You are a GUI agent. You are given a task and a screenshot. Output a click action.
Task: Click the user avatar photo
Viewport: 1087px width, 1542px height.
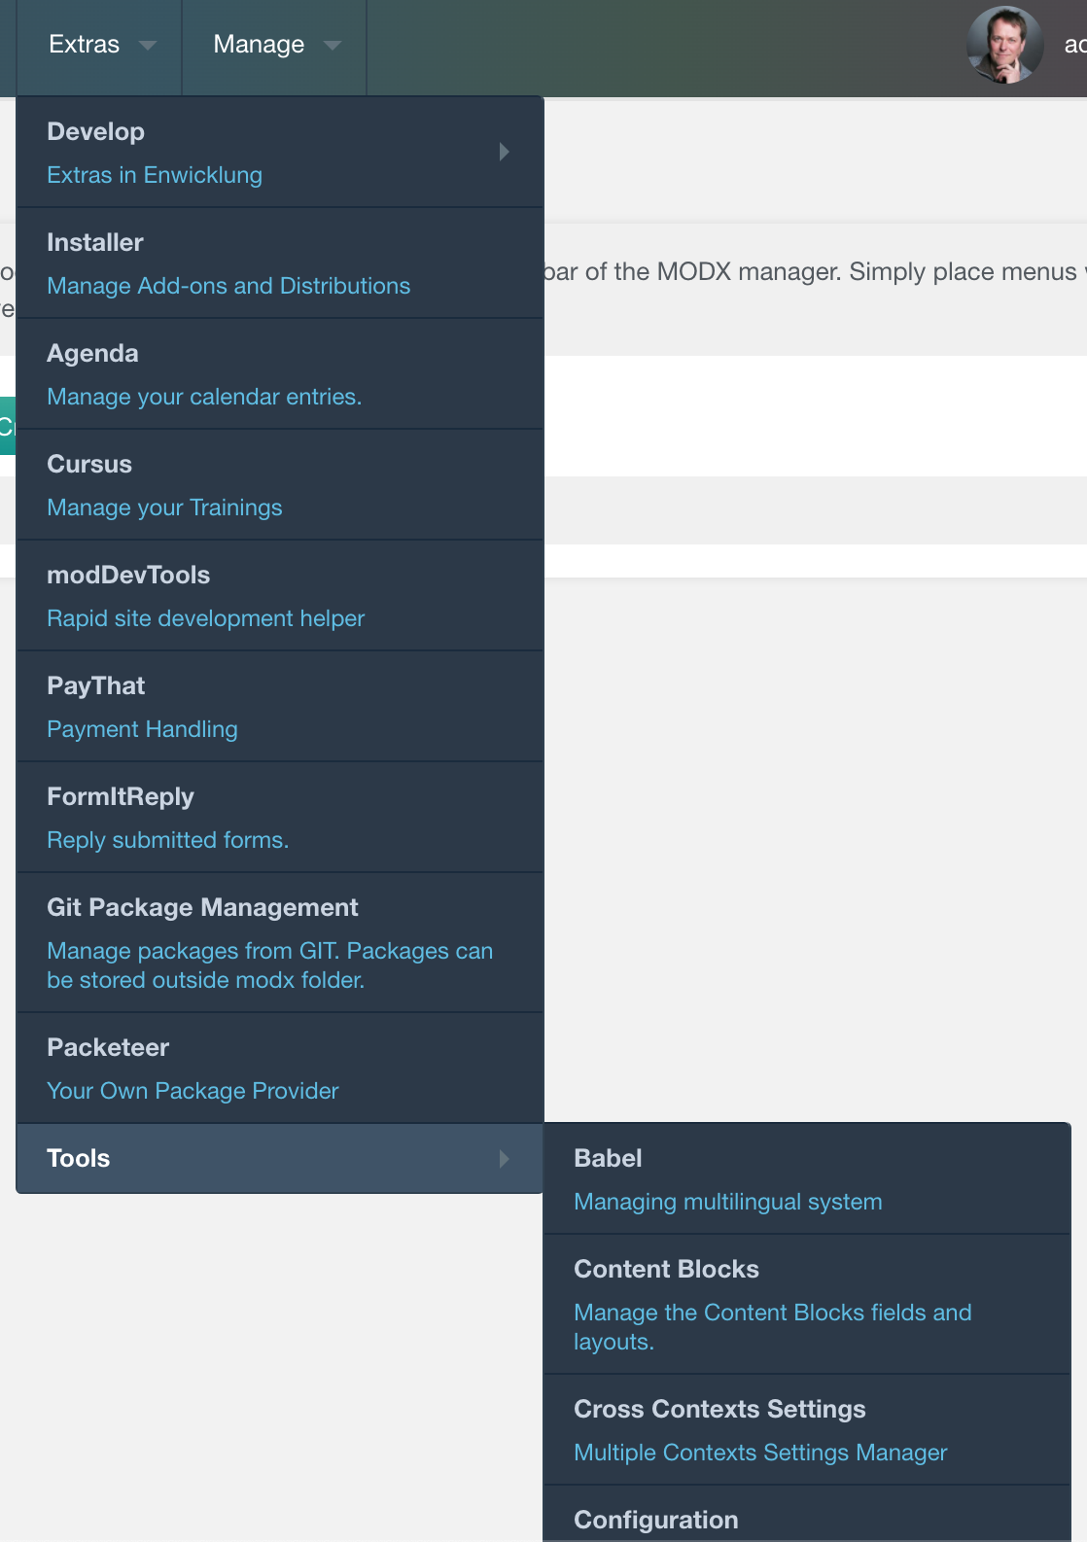[x=1004, y=45]
